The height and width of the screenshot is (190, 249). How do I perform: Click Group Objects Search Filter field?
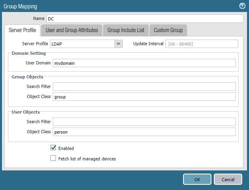(144, 87)
